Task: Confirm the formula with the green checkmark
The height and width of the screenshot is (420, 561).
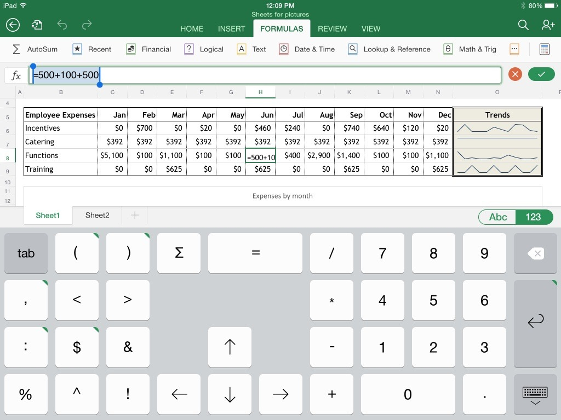Action: (x=541, y=74)
